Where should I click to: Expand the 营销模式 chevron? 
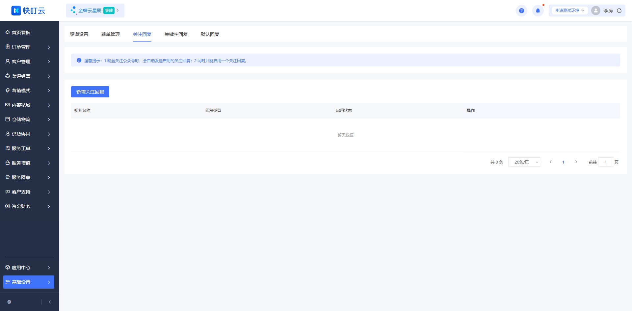click(49, 91)
